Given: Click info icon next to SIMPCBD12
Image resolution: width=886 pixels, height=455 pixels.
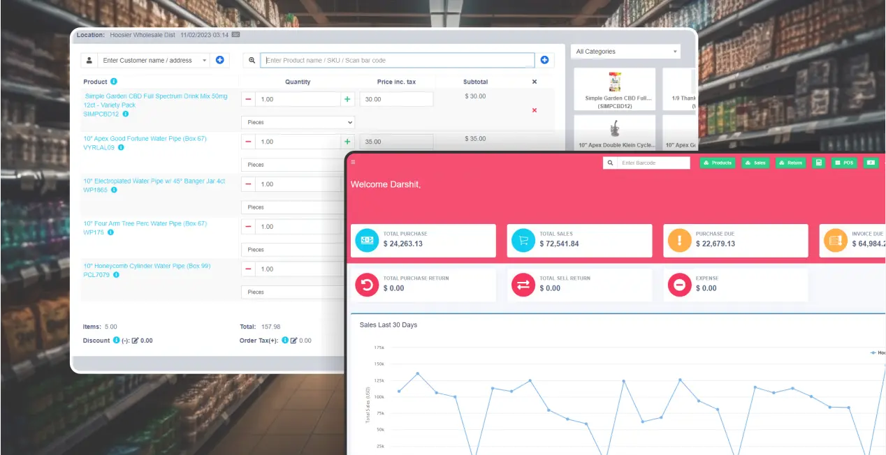Looking at the screenshot, I should pyautogui.click(x=126, y=114).
